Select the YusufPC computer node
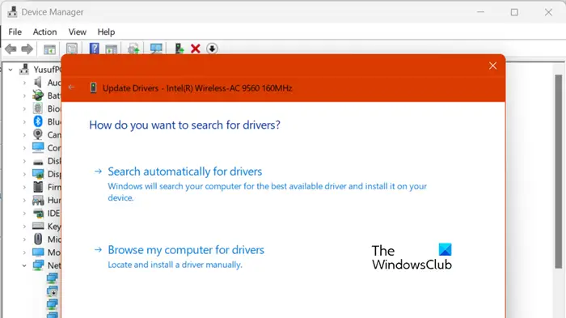This screenshot has height=318, width=566. [x=47, y=70]
